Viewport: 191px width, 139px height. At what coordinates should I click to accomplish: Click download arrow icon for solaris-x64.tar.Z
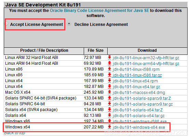pos(109,110)
